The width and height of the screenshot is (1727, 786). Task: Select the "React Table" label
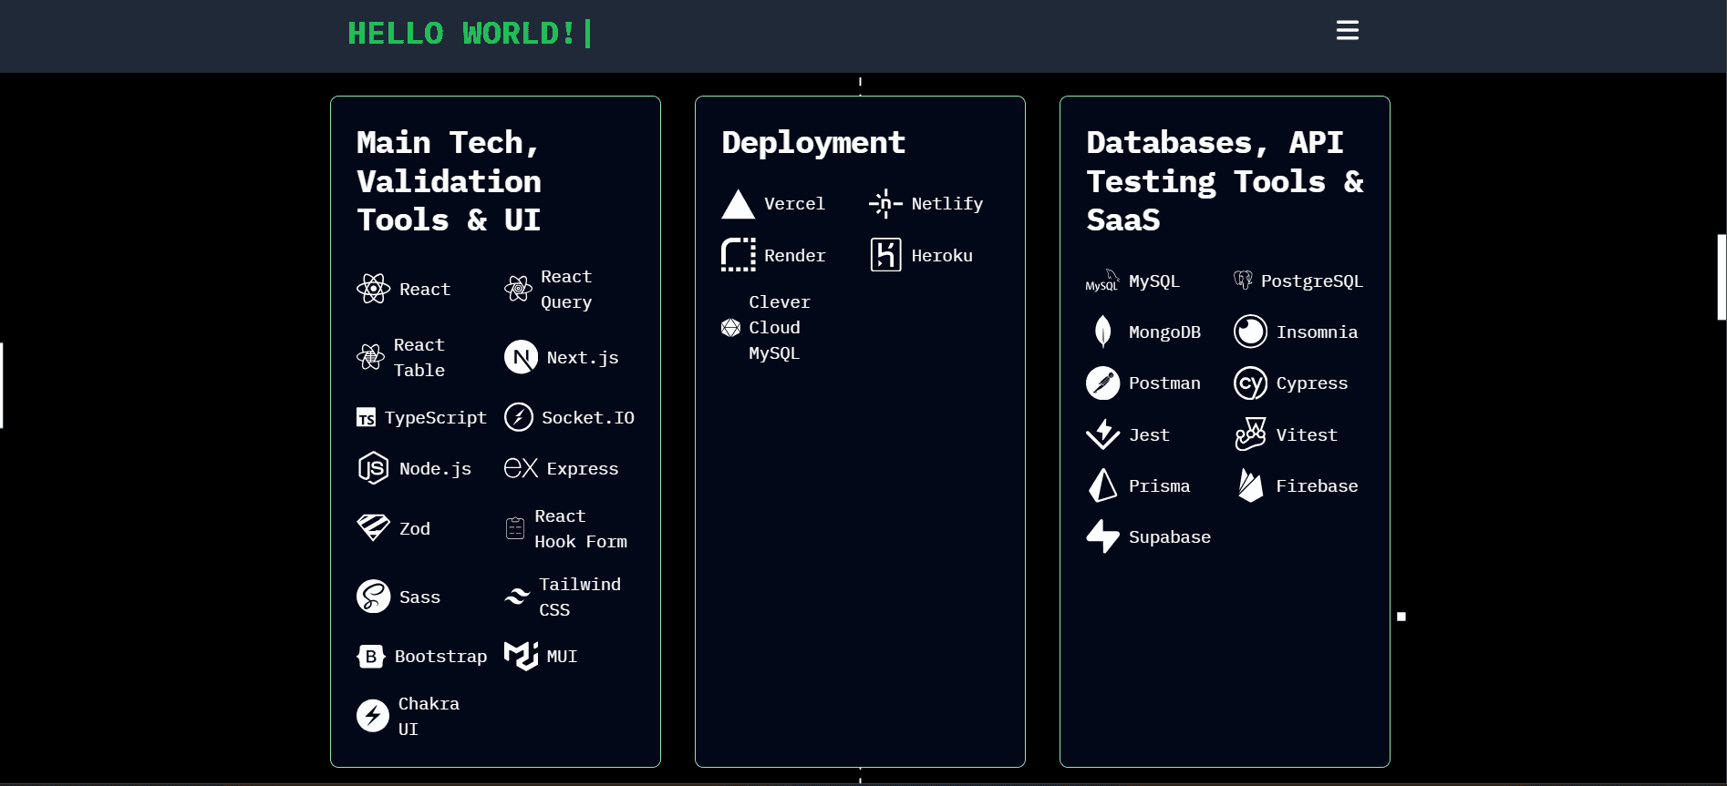[x=419, y=357]
